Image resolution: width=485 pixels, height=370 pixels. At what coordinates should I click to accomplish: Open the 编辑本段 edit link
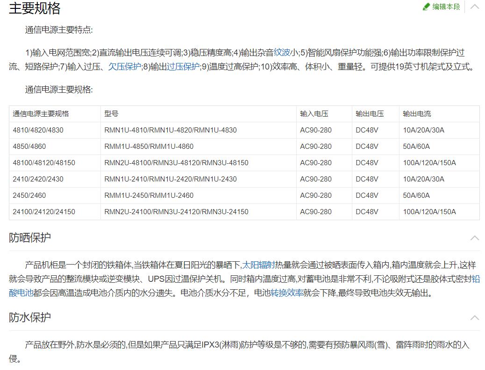coord(446,7)
